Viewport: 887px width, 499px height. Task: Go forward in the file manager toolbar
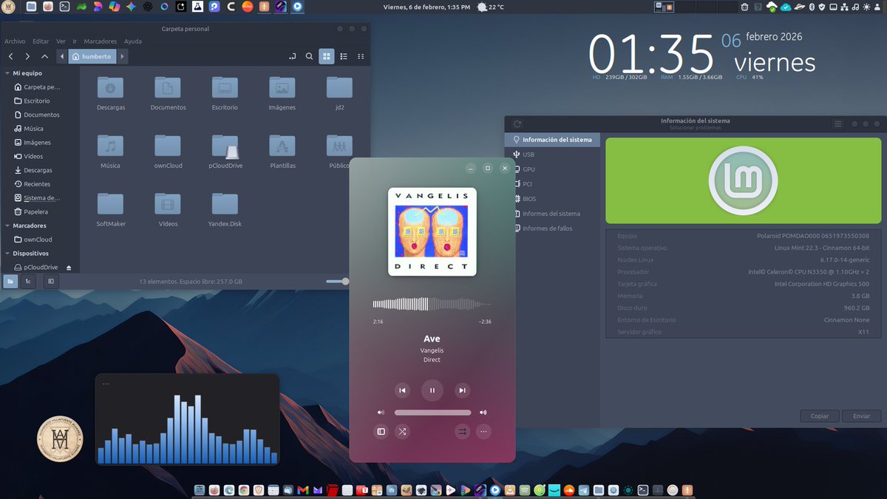(27, 56)
